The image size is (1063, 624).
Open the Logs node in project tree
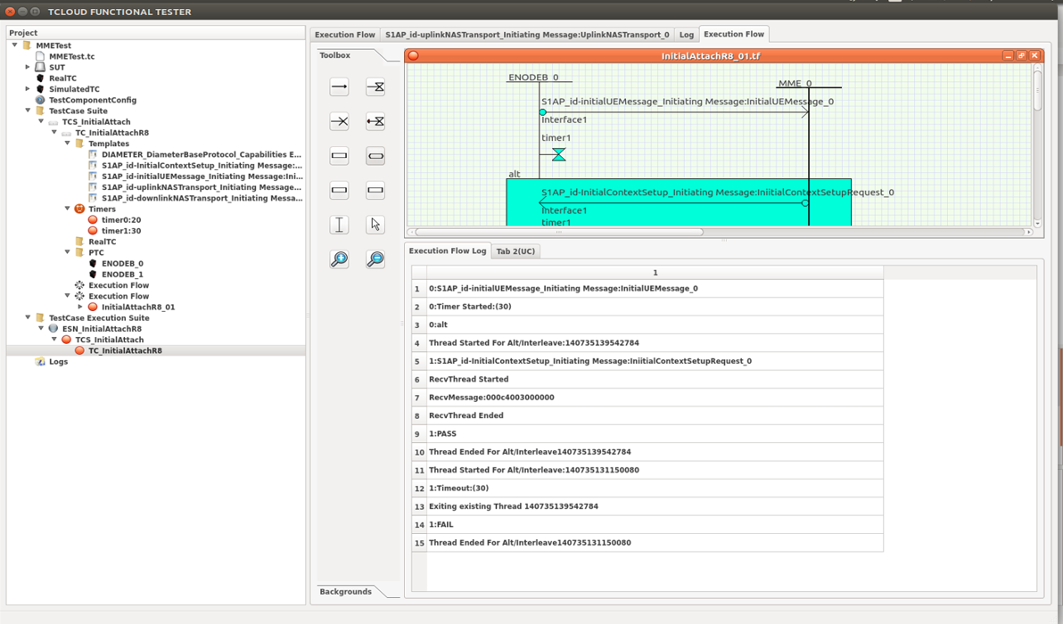[58, 362]
